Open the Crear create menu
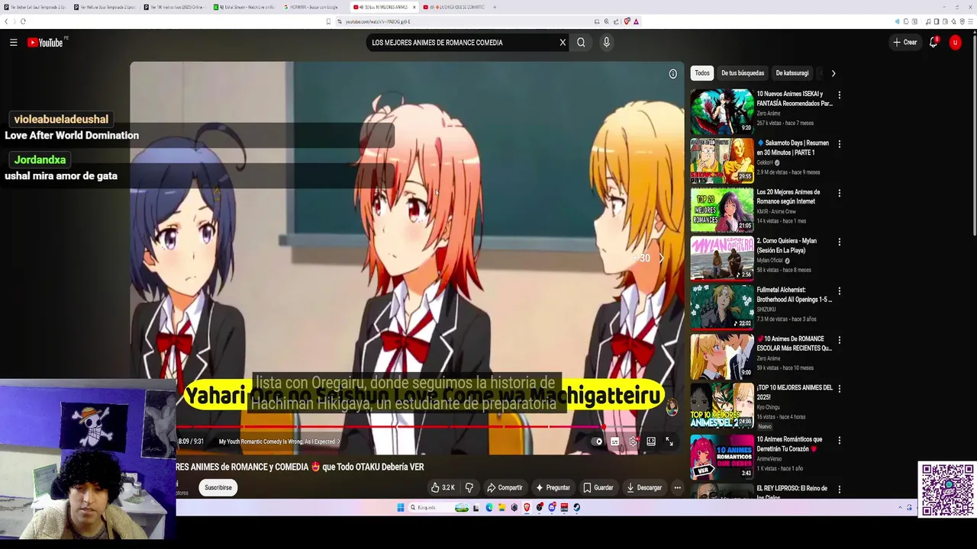This screenshot has width=977, height=549. tap(904, 43)
